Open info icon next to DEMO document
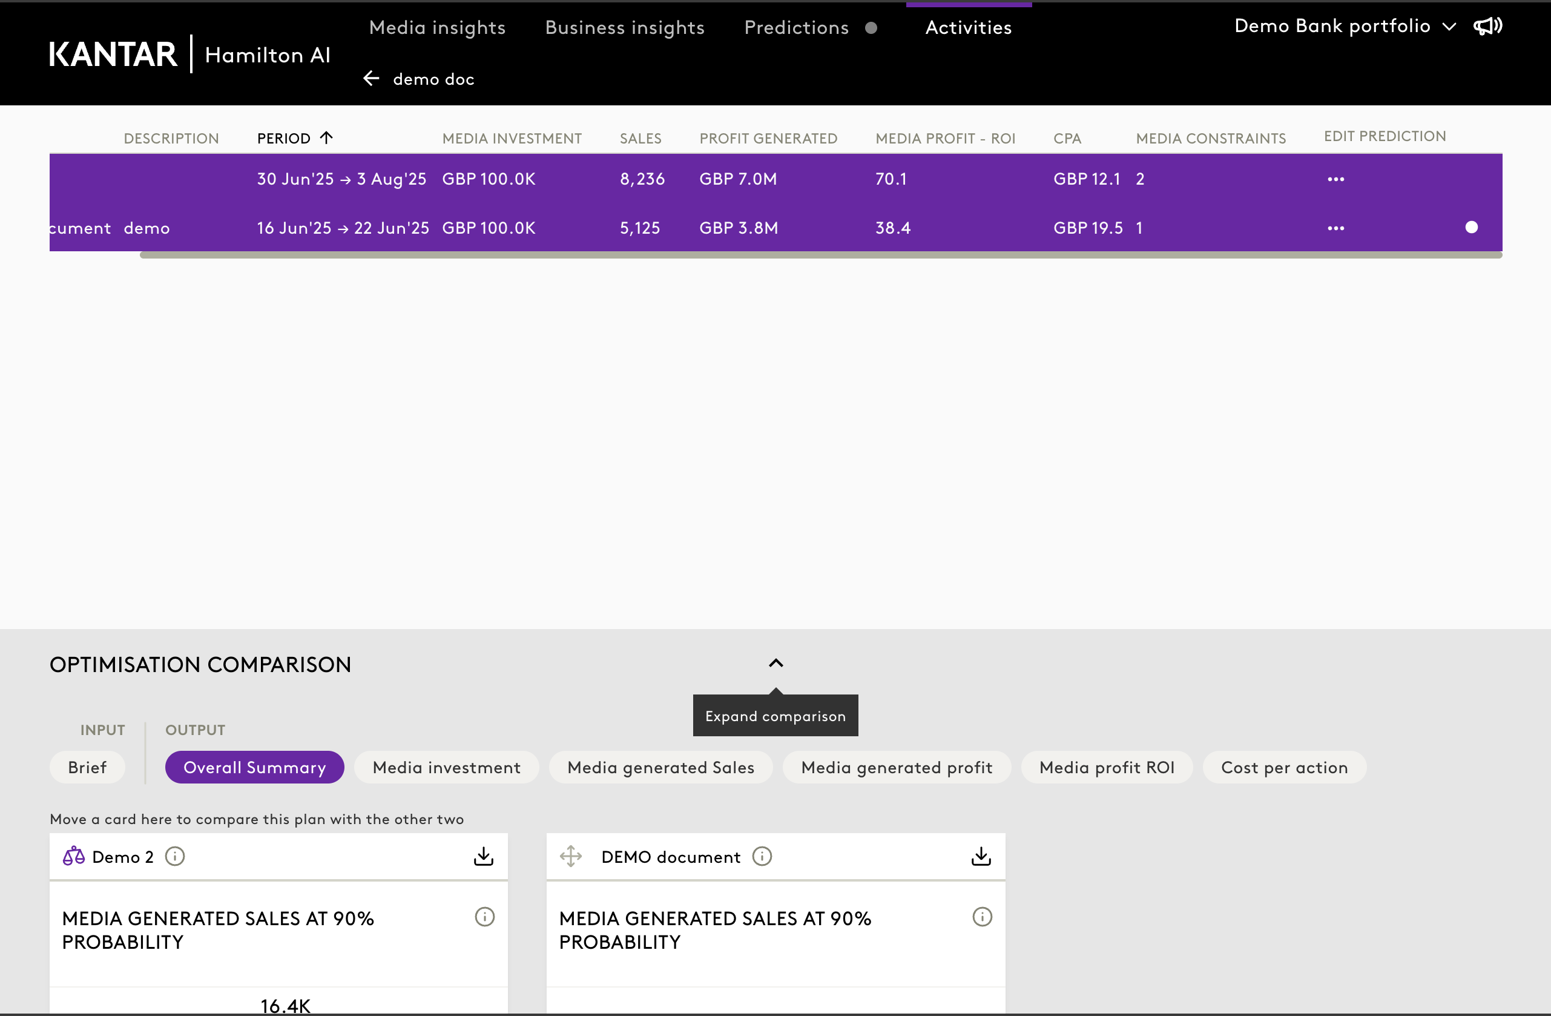Viewport: 1551px width, 1016px height. coord(762,856)
